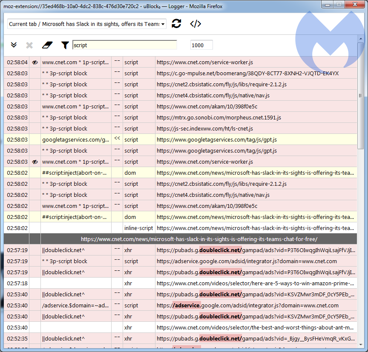Open the Current tab selector dropdown
The width and height of the screenshot is (368, 352).
pyautogui.click(x=87, y=24)
